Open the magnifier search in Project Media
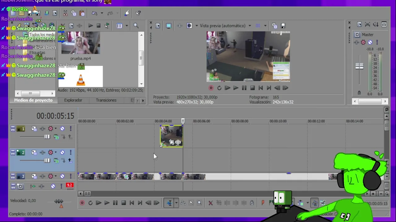The image size is (396, 222). pos(136,26)
